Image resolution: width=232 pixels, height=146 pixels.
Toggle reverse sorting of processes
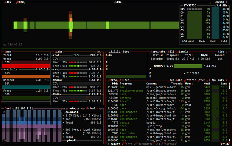pos(191,80)
